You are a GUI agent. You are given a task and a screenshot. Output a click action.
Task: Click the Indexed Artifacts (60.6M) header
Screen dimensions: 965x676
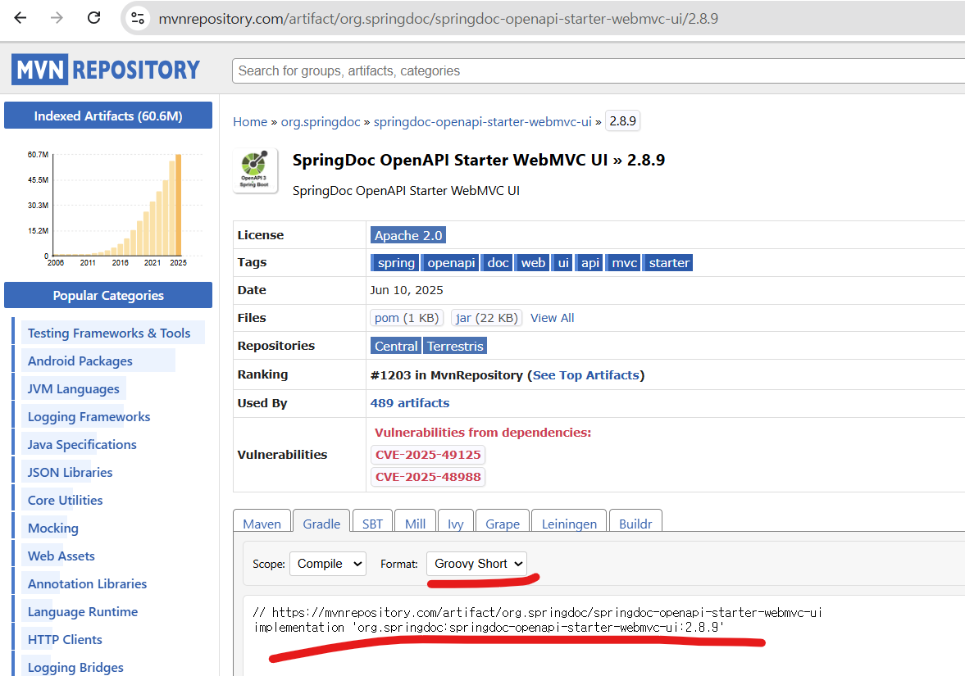pos(108,116)
